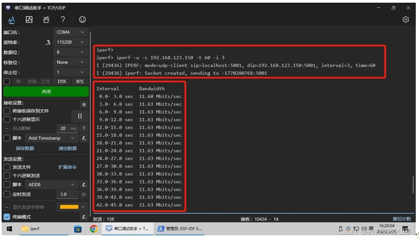Screen dimensions: 419x239
Task: Click the reset count link
Action: point(402,219)
